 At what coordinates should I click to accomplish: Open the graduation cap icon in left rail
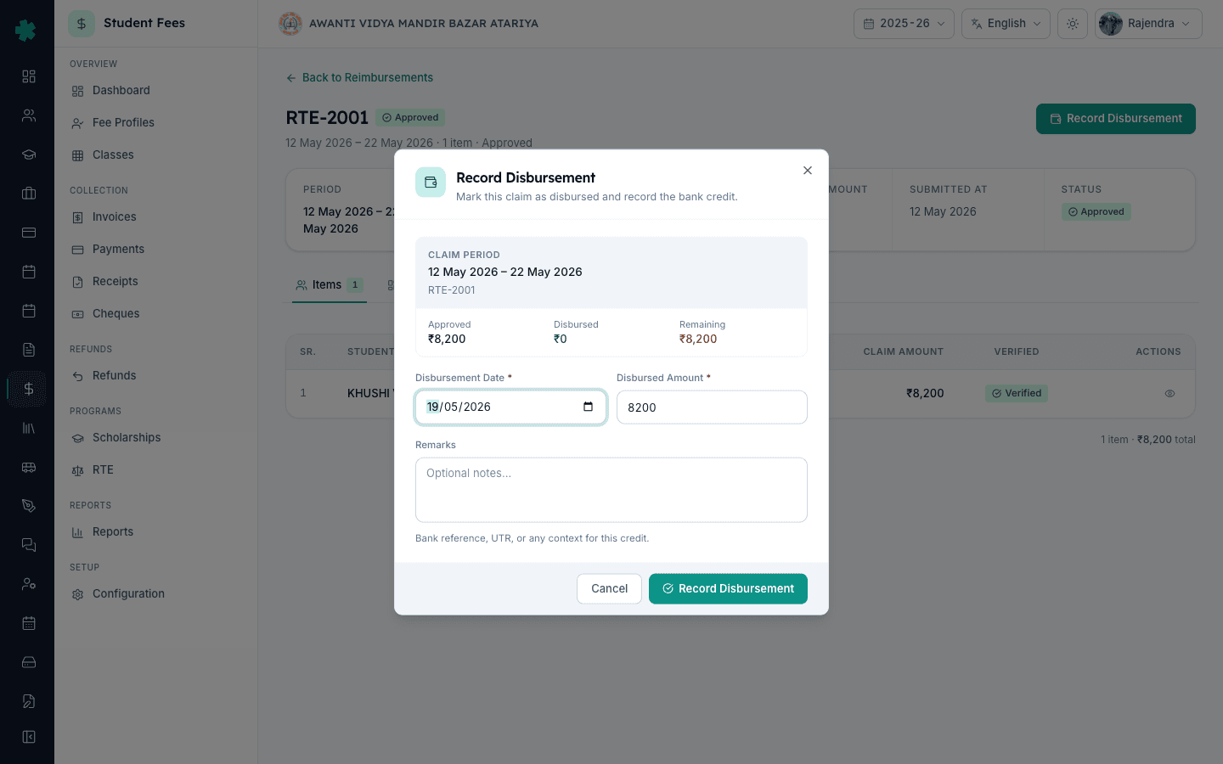pyautogui.click(x=29, y=154)
